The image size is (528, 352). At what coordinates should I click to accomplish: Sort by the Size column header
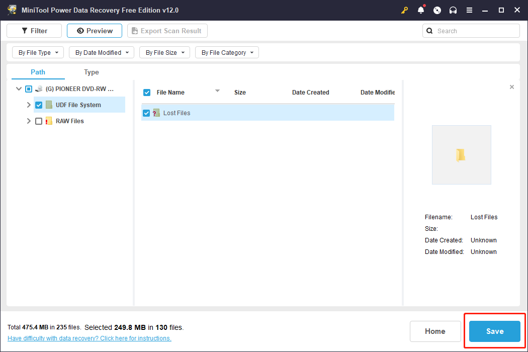240,93
